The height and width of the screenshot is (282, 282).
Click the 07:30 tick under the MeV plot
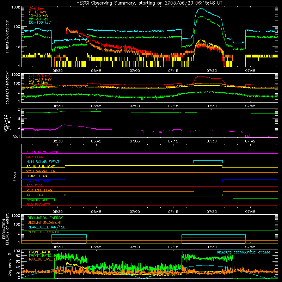click(x=211, y=106)
